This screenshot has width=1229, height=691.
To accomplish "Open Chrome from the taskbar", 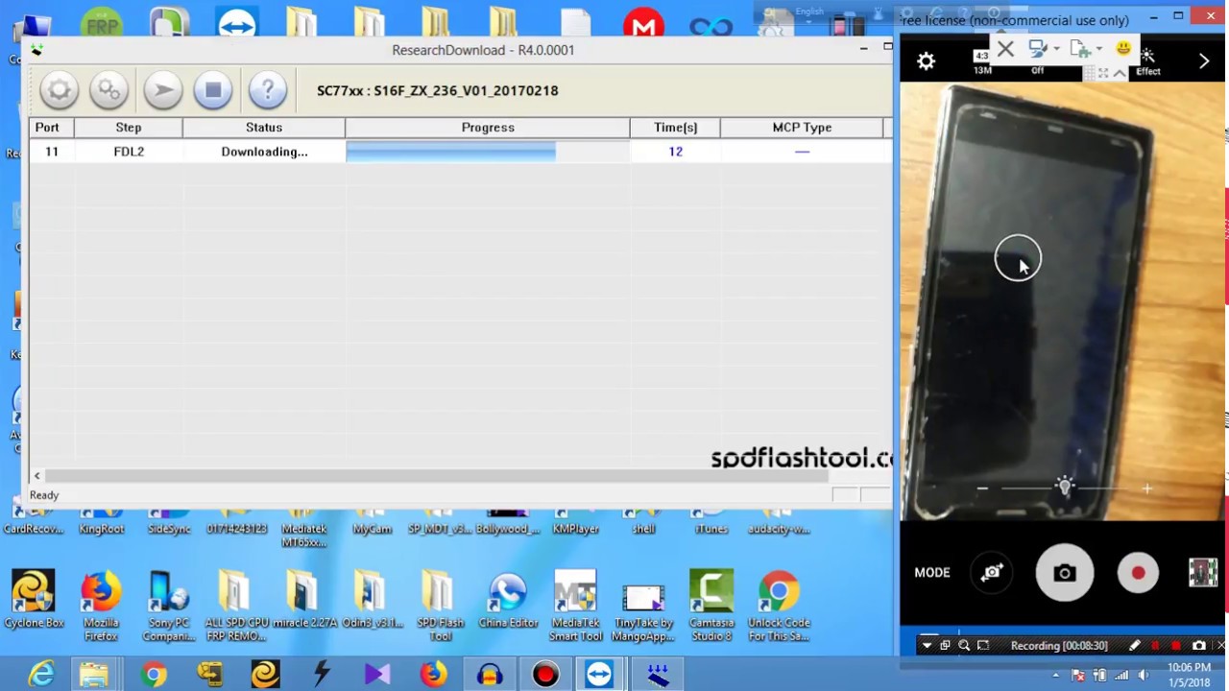I will click(x=154, y=675).
